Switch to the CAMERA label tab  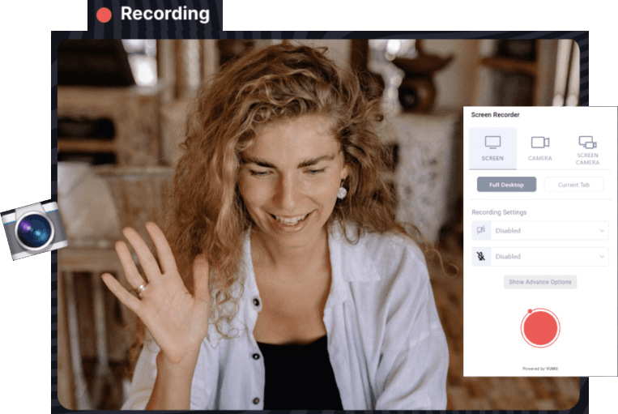539,159
